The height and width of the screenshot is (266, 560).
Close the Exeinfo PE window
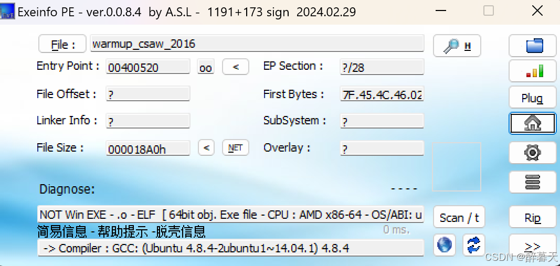(x=537, y=11)
